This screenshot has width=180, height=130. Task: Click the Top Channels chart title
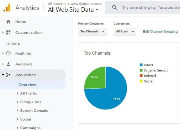(97, 53)
